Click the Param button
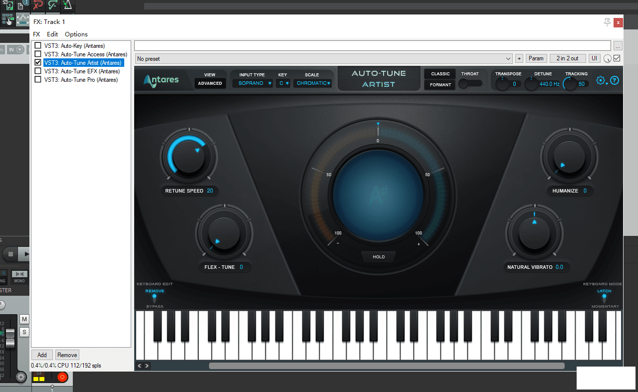Screen dimensions: 638x392 pyautogui.click(x=536, y=58)
